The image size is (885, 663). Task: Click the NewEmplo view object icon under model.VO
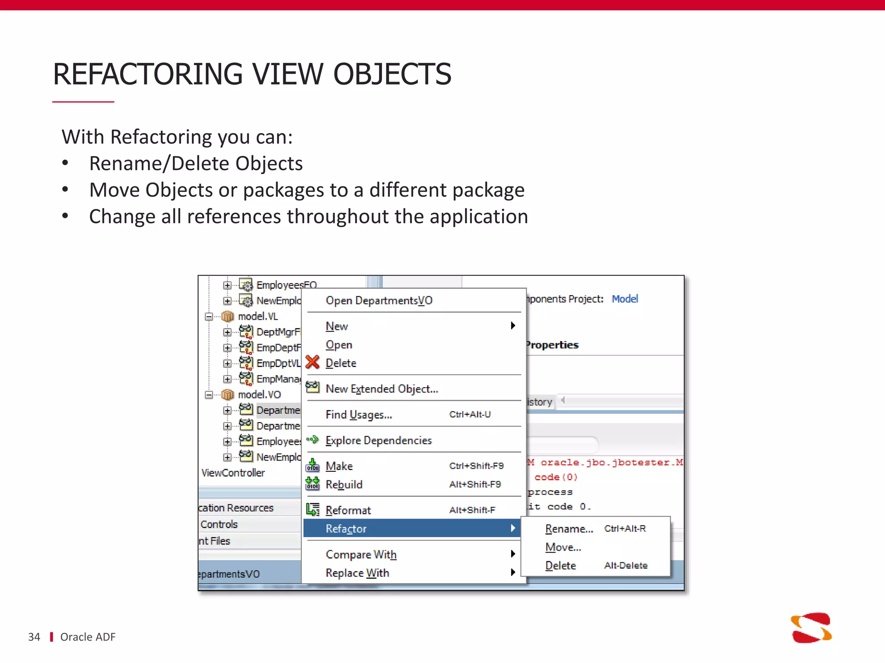pos(246,455)
